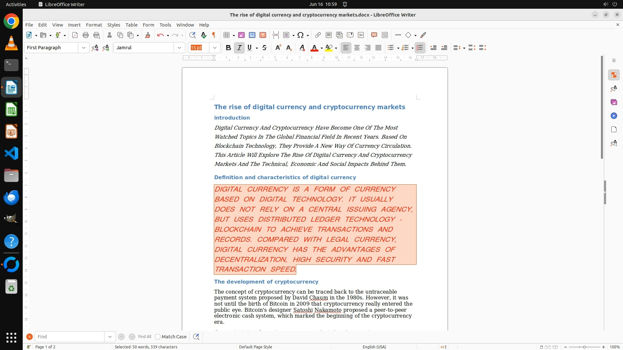Insert special character omega icon
Screen dimensions: 623x350
(x=300, y=35)
